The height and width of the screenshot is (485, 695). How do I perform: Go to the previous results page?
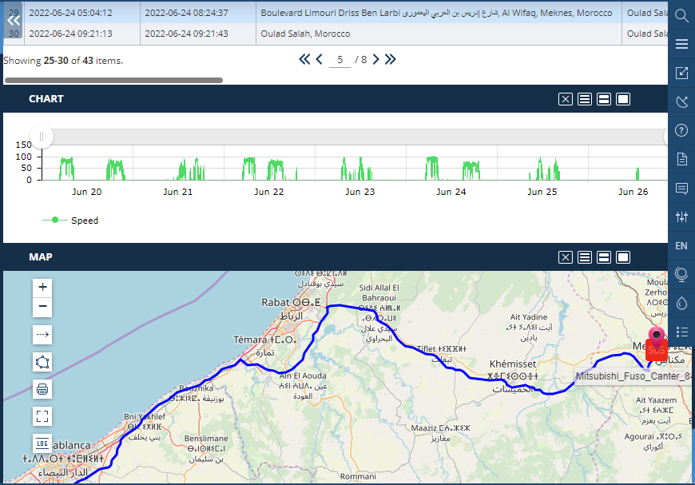pyautogui.click(x=319, y=60)
